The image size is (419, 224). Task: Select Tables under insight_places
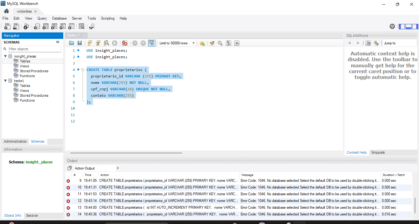[25, 61]
